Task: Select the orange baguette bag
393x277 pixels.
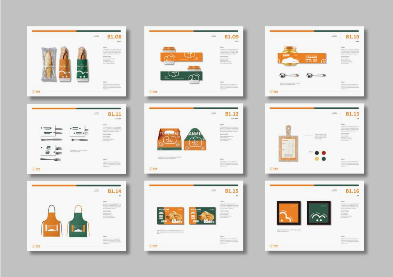Action: tap(65, 64)
